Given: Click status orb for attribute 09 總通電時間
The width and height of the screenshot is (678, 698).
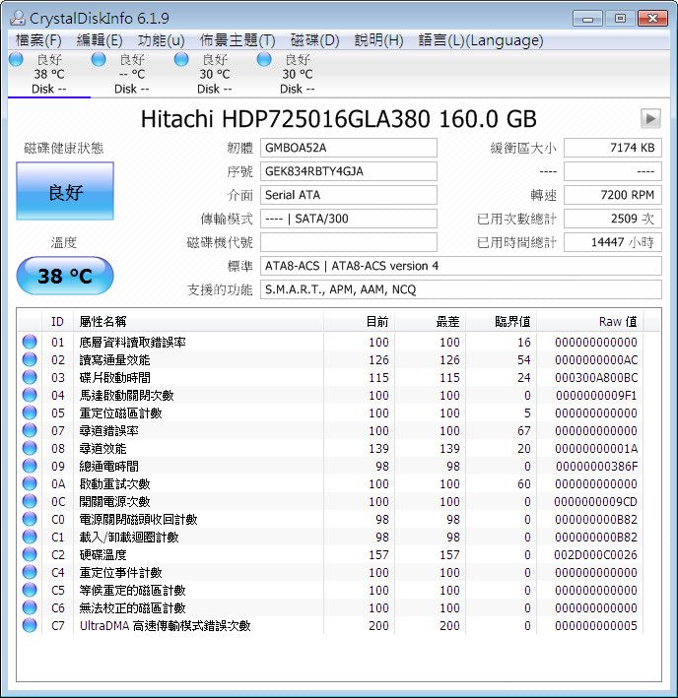Looking at the screenshot, I should [x=30, y=466].
